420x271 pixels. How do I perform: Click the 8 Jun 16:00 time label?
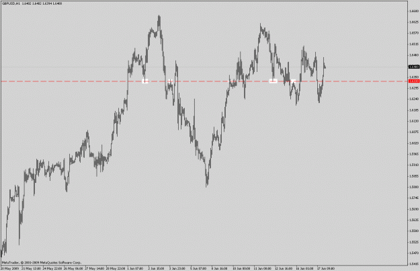pos(220,268)
